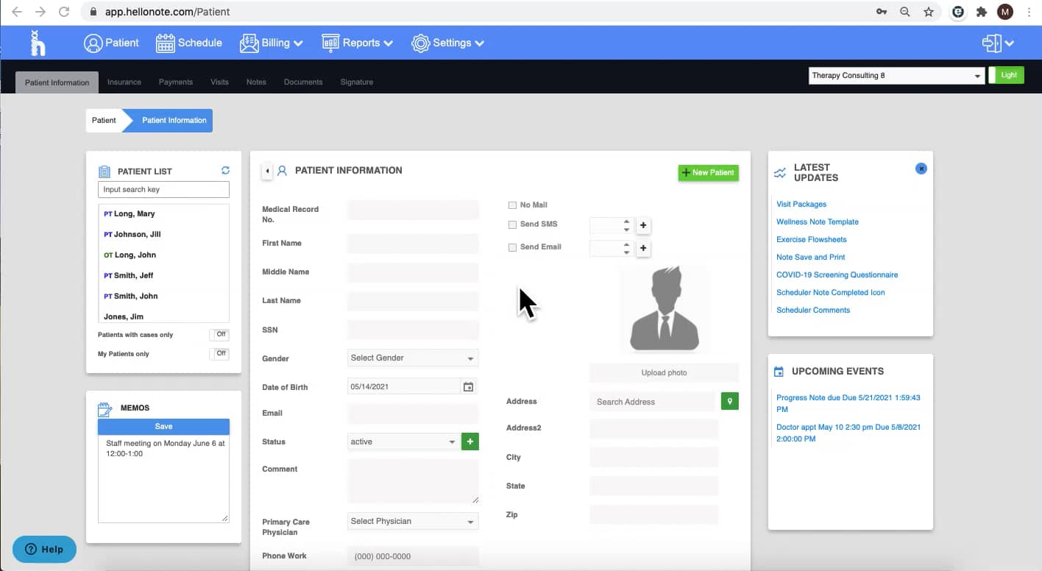Open the Help button

pos(44,549)
